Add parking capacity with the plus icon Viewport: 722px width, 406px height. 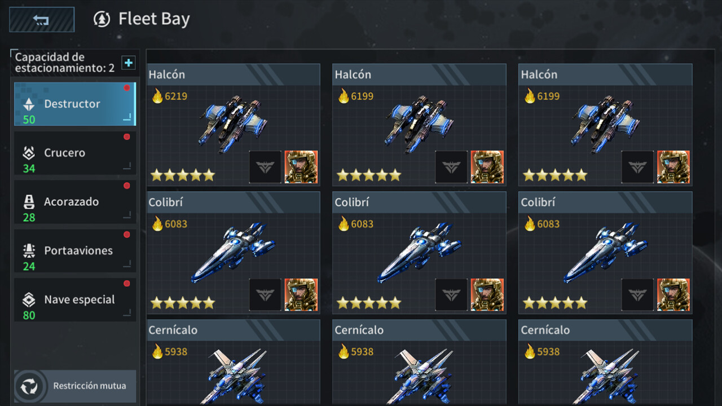[x=129, y=63]
